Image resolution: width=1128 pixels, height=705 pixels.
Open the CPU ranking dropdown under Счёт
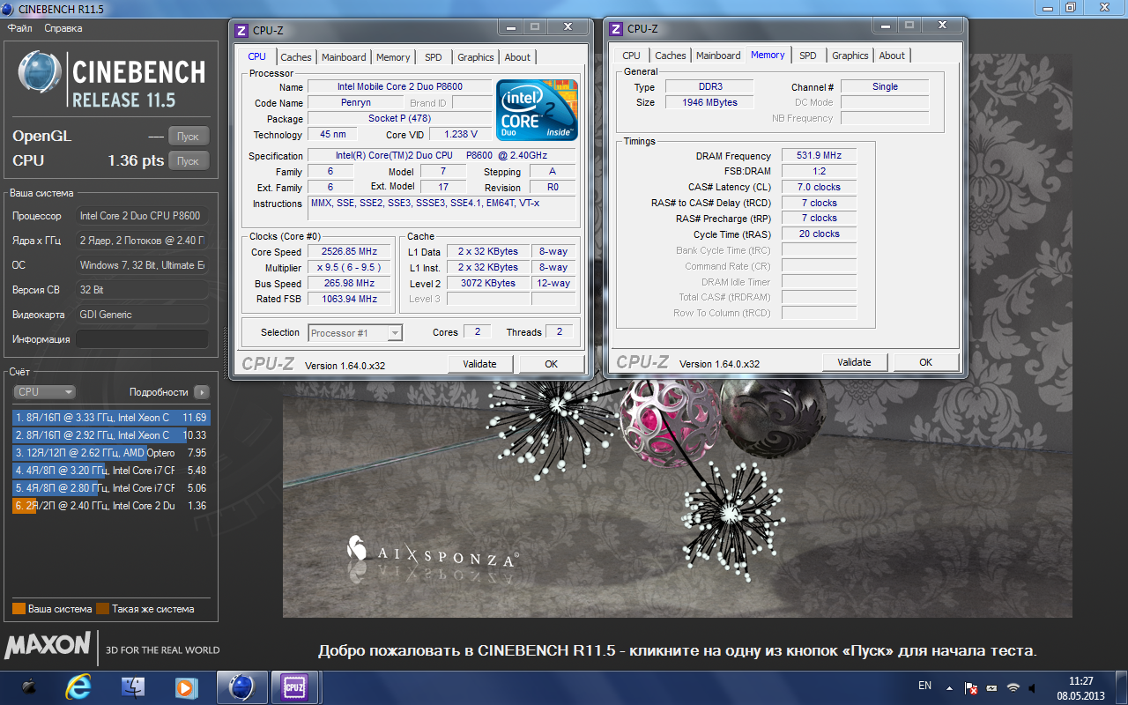tap(44, 392)
